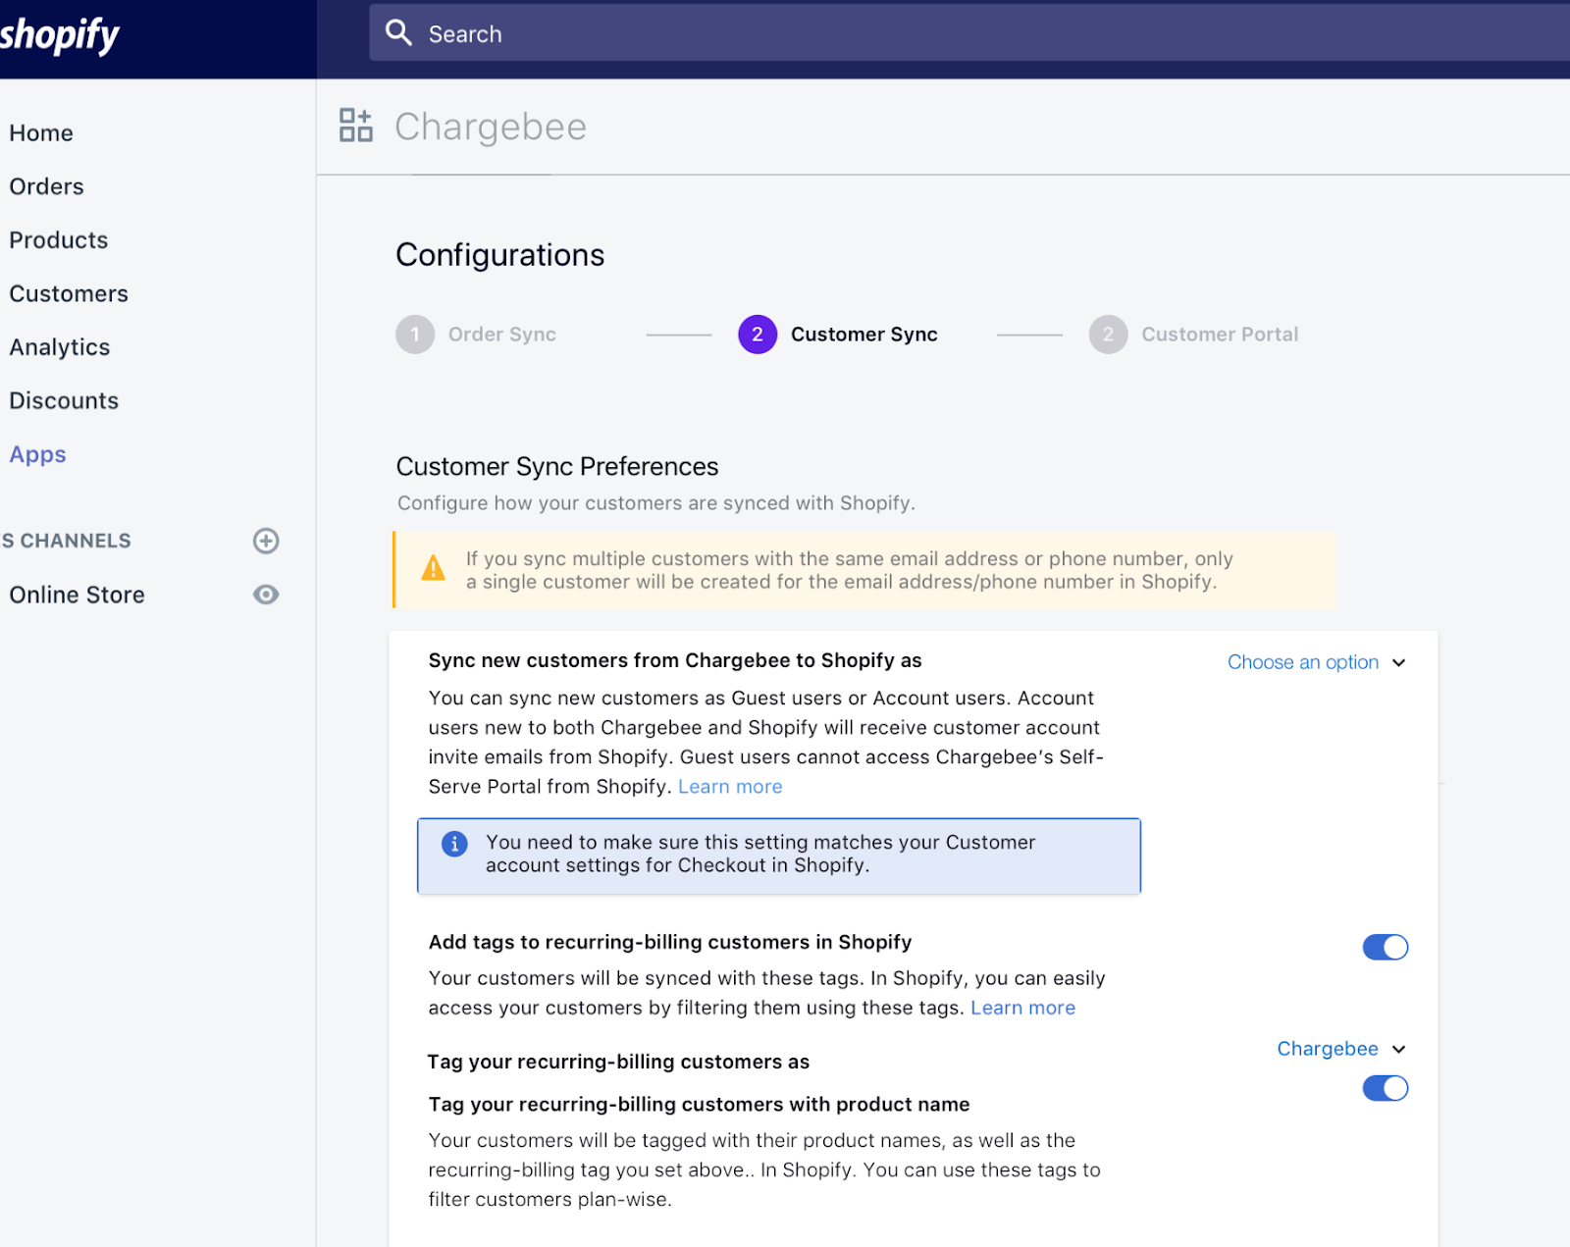Jump to Customer Portal step circle
The image size is (1570, 1247).
[x=1108, y=335]
